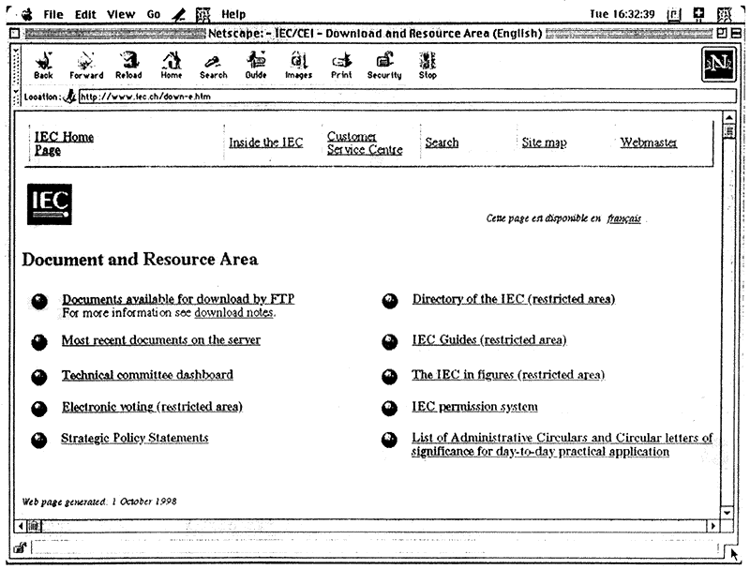Click the Netscape N logo
The image size is (750, 569).
[719, 64]
